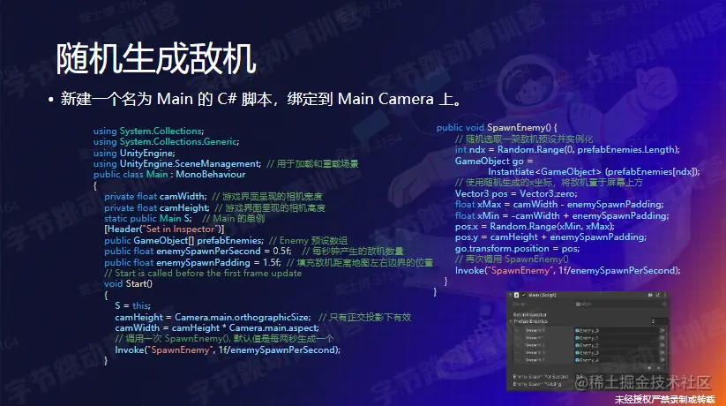Click the drag handle of Element 1 row
Screen dimensions: 726x406
[x=517, y=338]
